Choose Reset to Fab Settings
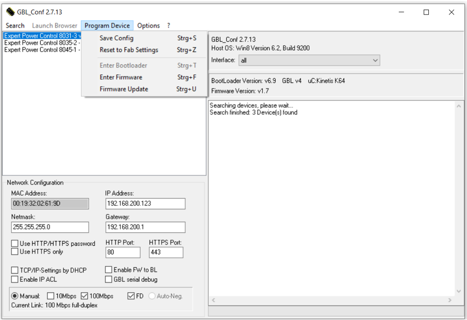 (129, 50)
